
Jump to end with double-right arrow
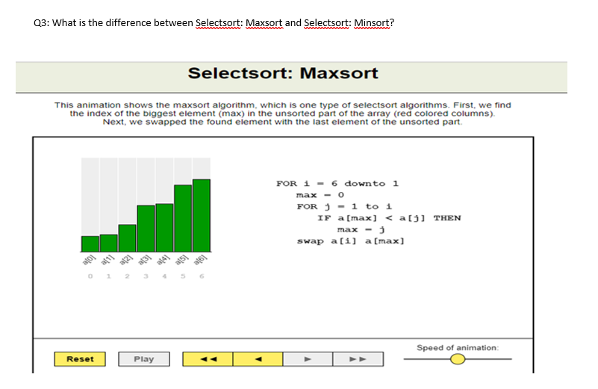point(358,359)
